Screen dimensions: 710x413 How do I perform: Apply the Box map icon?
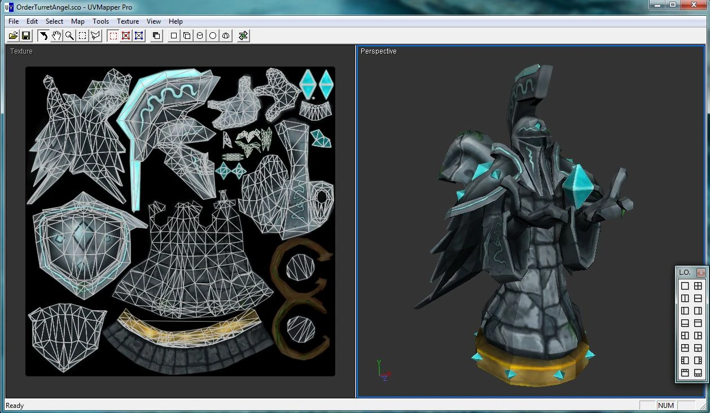[x=187, y=36]
